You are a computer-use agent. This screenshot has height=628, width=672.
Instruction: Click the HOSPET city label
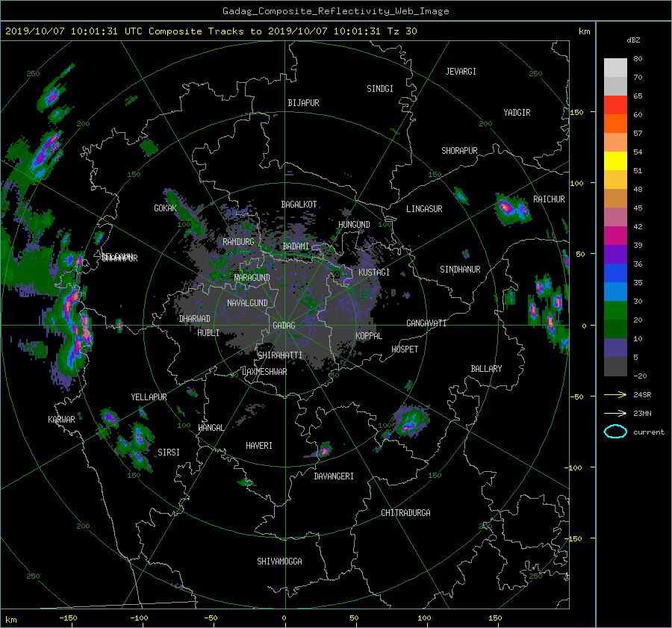click(405, 349)
